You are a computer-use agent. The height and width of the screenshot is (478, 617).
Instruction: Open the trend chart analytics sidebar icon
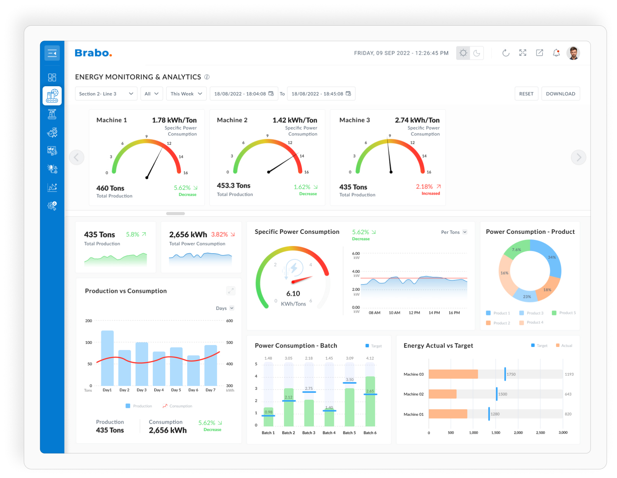[x=52, y=187]
